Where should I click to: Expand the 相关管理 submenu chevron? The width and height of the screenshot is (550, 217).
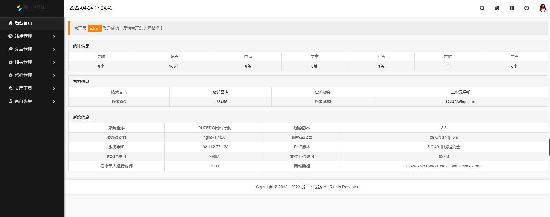pos(54,62)
